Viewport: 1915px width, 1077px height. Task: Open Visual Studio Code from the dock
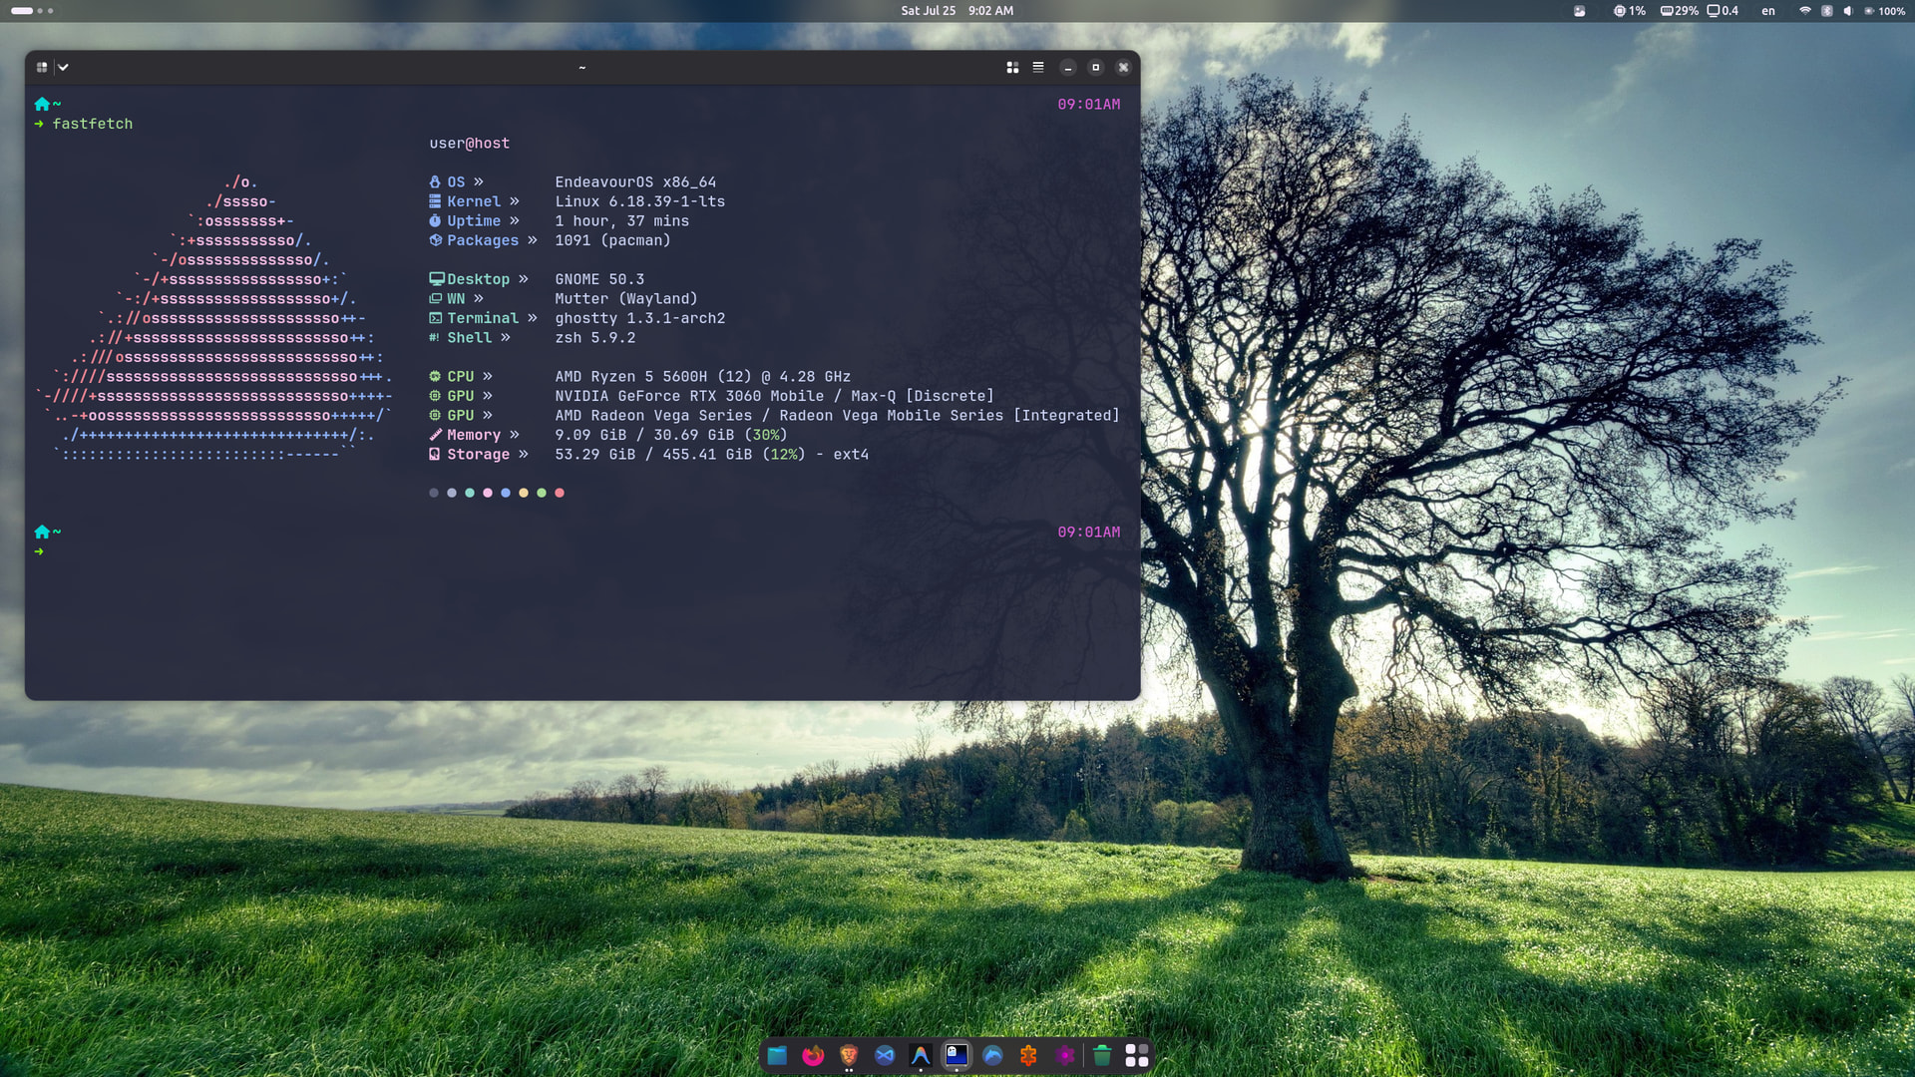(x=885, y=1055)
